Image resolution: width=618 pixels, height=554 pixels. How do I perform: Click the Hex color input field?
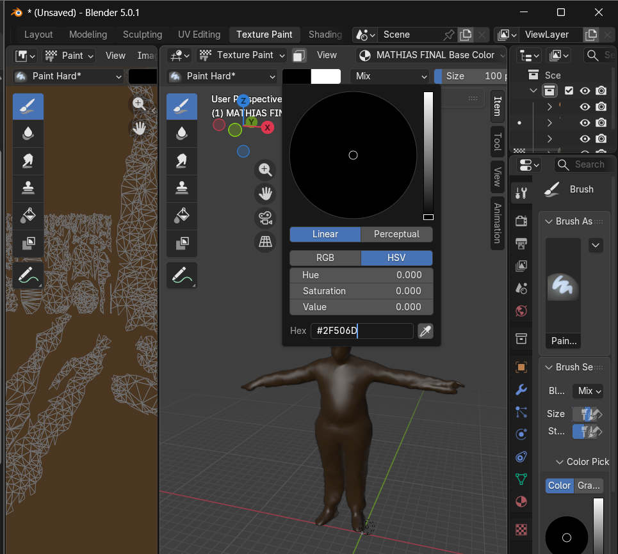[x=362, y=331]
